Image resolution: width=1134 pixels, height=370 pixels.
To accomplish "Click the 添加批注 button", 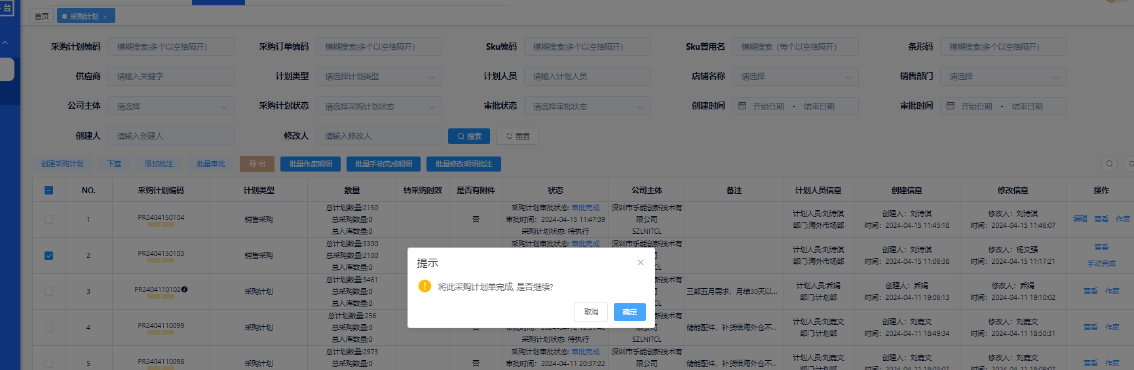I will pos(159,164).
